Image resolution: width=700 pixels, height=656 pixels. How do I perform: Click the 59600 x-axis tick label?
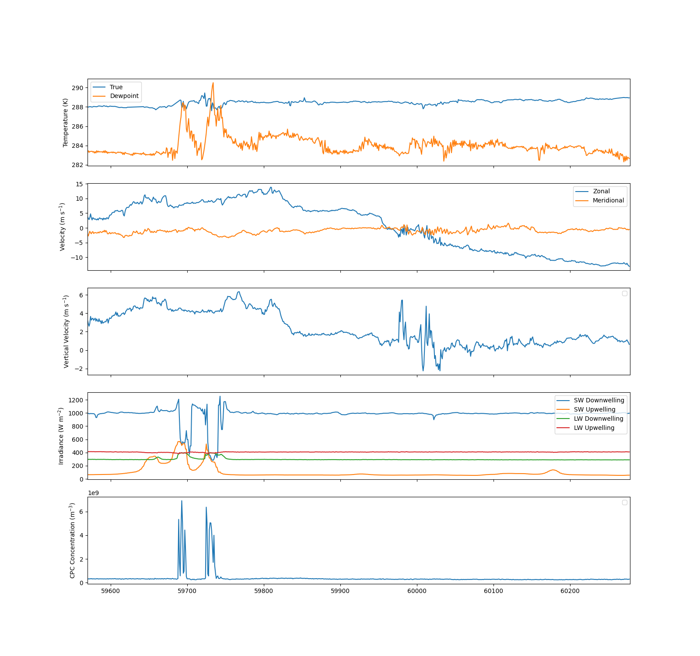(110, 591)
